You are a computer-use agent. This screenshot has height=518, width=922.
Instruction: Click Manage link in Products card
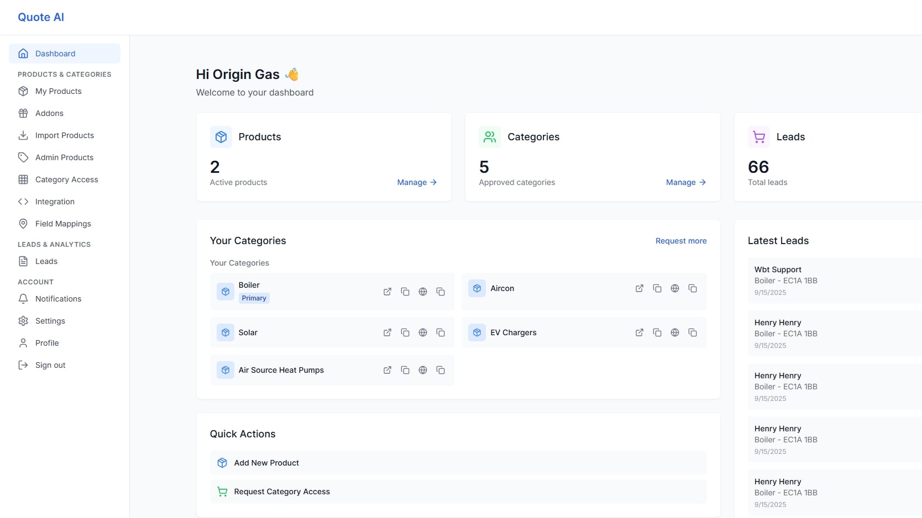[x=417, y=182]
